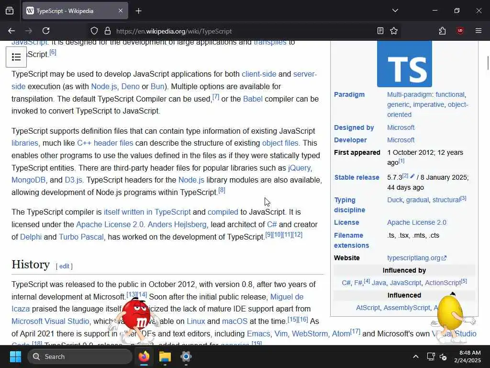This screenshot has height=368, width=490.
Task: Open F# link in infobox
Action: pos(358,283)
